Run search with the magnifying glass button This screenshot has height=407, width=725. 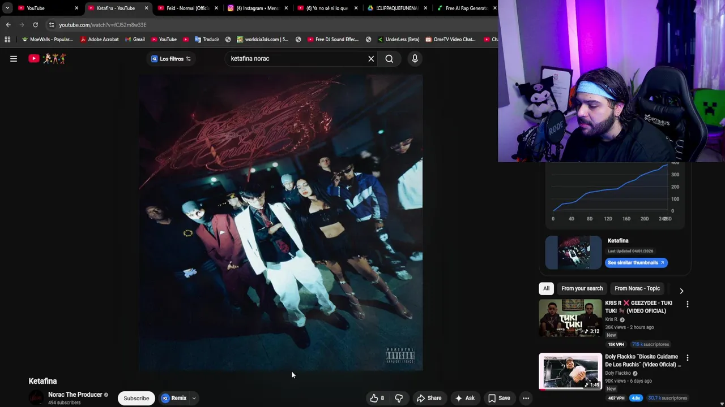point(389,59)
